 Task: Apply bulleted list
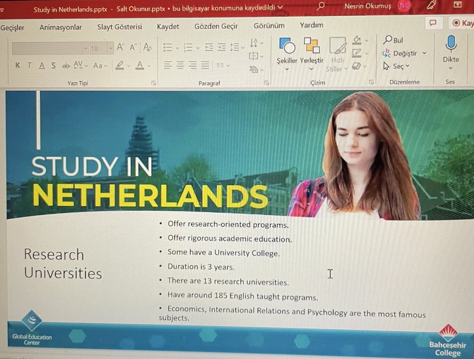tap(168, 48)
